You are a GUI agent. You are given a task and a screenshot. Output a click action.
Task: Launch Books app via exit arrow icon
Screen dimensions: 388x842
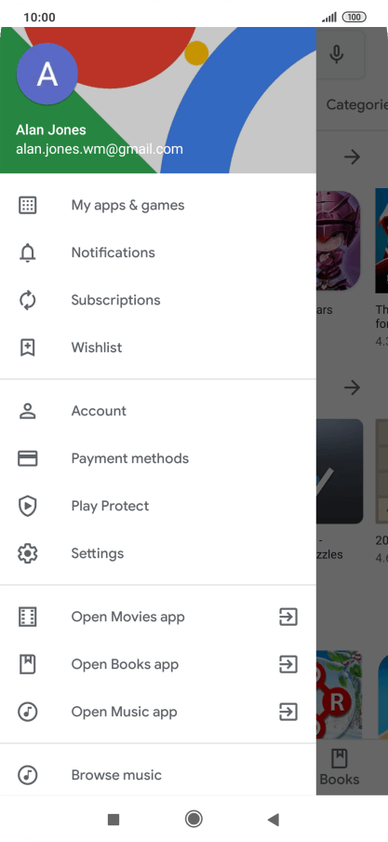click(288, 665)
